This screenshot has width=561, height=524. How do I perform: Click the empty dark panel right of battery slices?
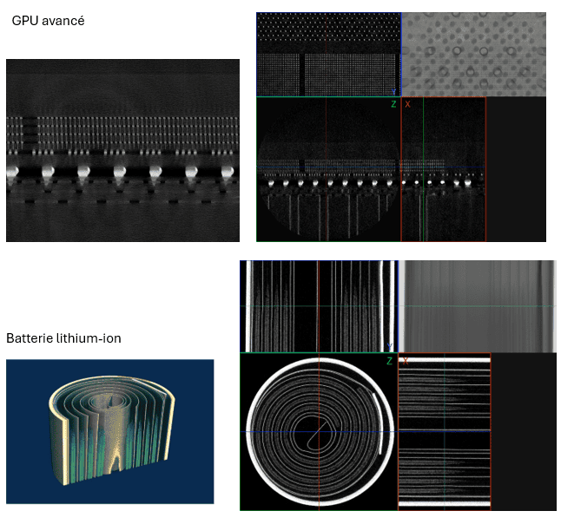point(524,431)
